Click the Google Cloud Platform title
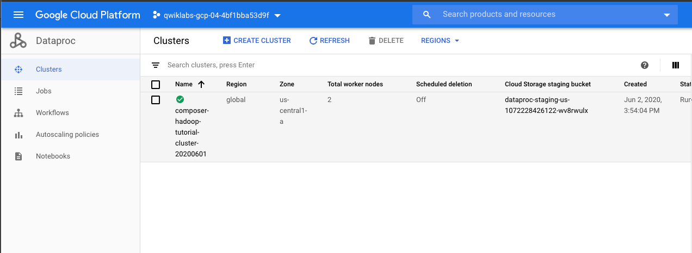This screenshot has height=253, width=692. pos(88,15)
